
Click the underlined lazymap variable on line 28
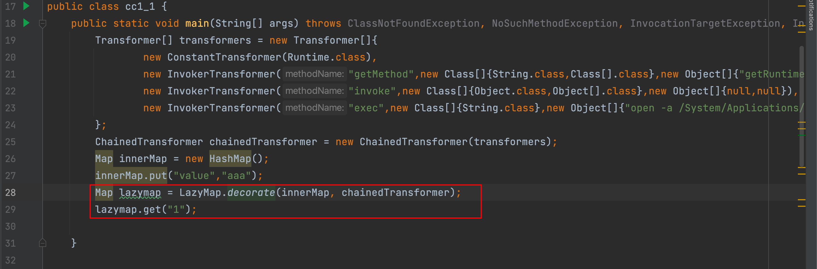pos(140,192)
